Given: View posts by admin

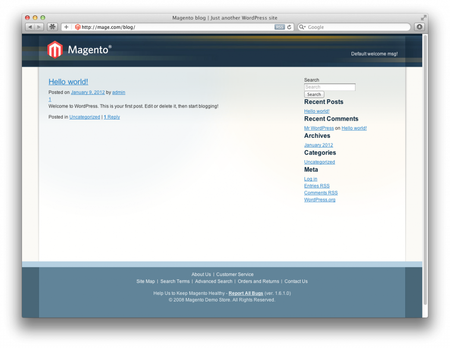Looking at the screenshot, I should point(118,92).
